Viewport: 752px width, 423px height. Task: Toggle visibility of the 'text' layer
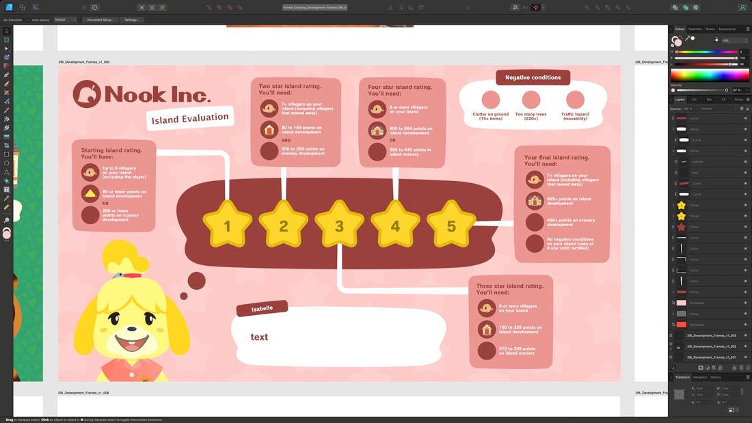click(745, 173)
